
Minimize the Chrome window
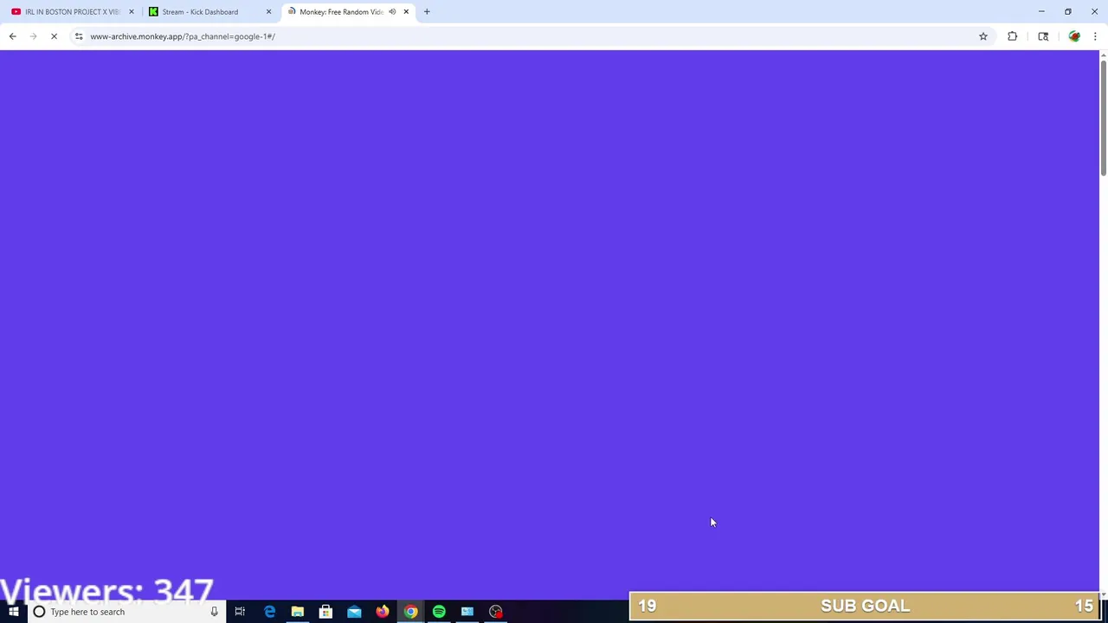coord(1041,12)
